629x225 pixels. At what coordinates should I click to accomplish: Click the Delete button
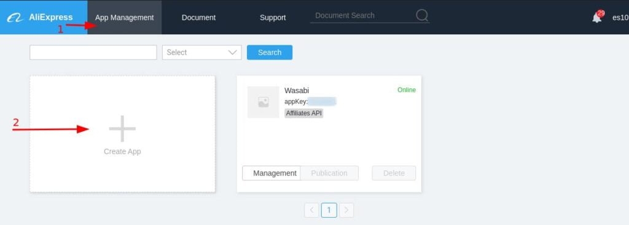coord(394,174)
